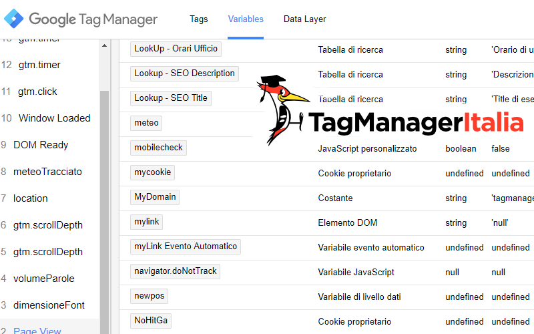Image resolution: width=534 pixels, height=334 pixels.
Task: Click the NoHitGa variable chip
Action: click(x=151, y=321)
